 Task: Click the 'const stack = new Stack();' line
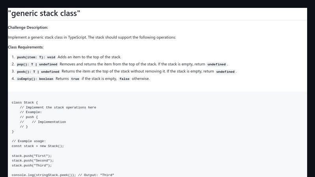38,146
